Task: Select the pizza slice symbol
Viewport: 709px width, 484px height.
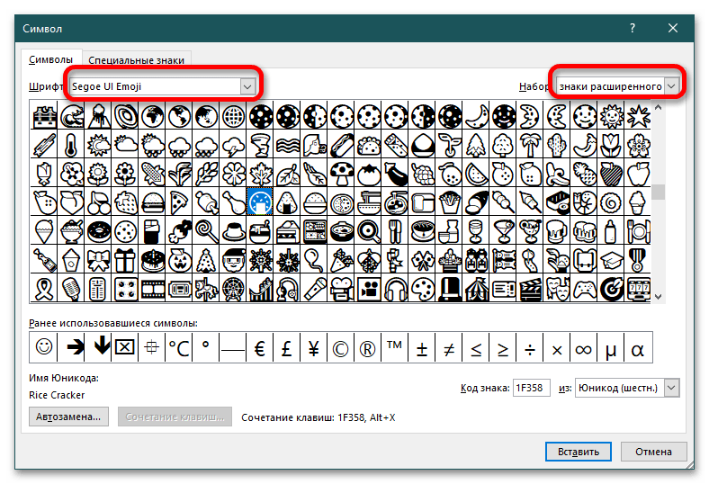Action: [179, 203]
